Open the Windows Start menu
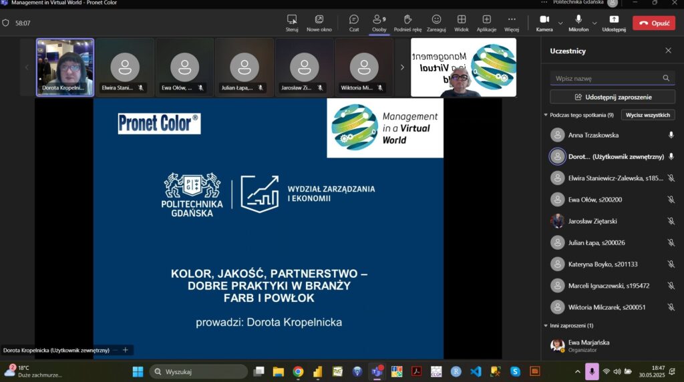This screenshot has width=684, height=382. (138, 371)
